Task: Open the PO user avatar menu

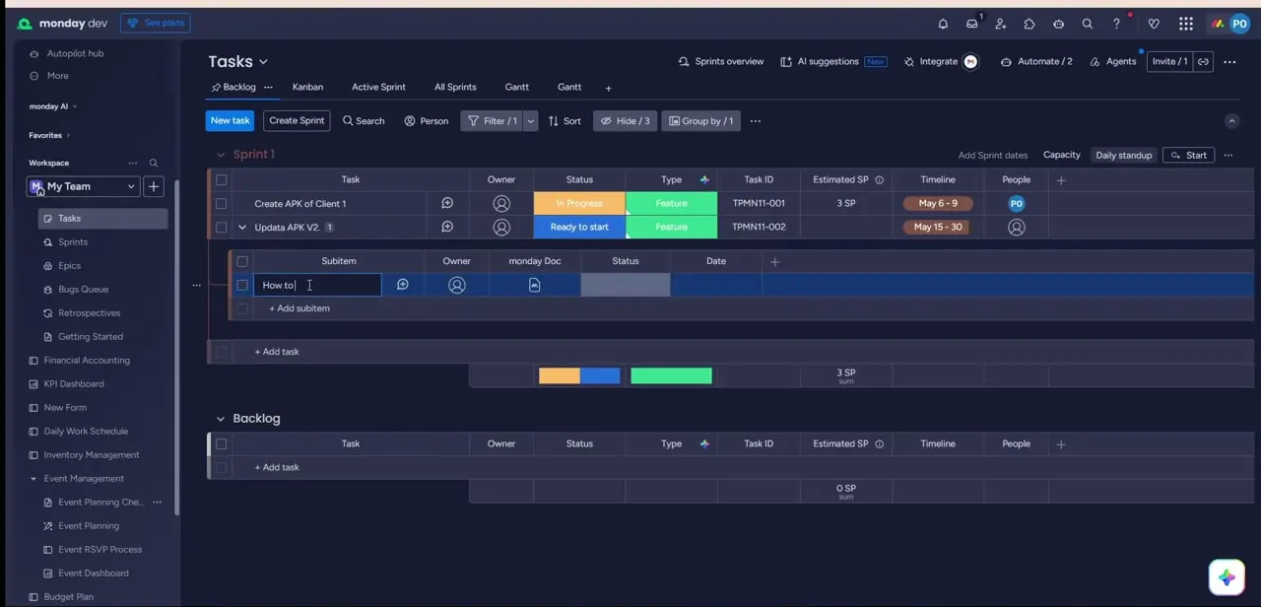Action: [1239, 24]
